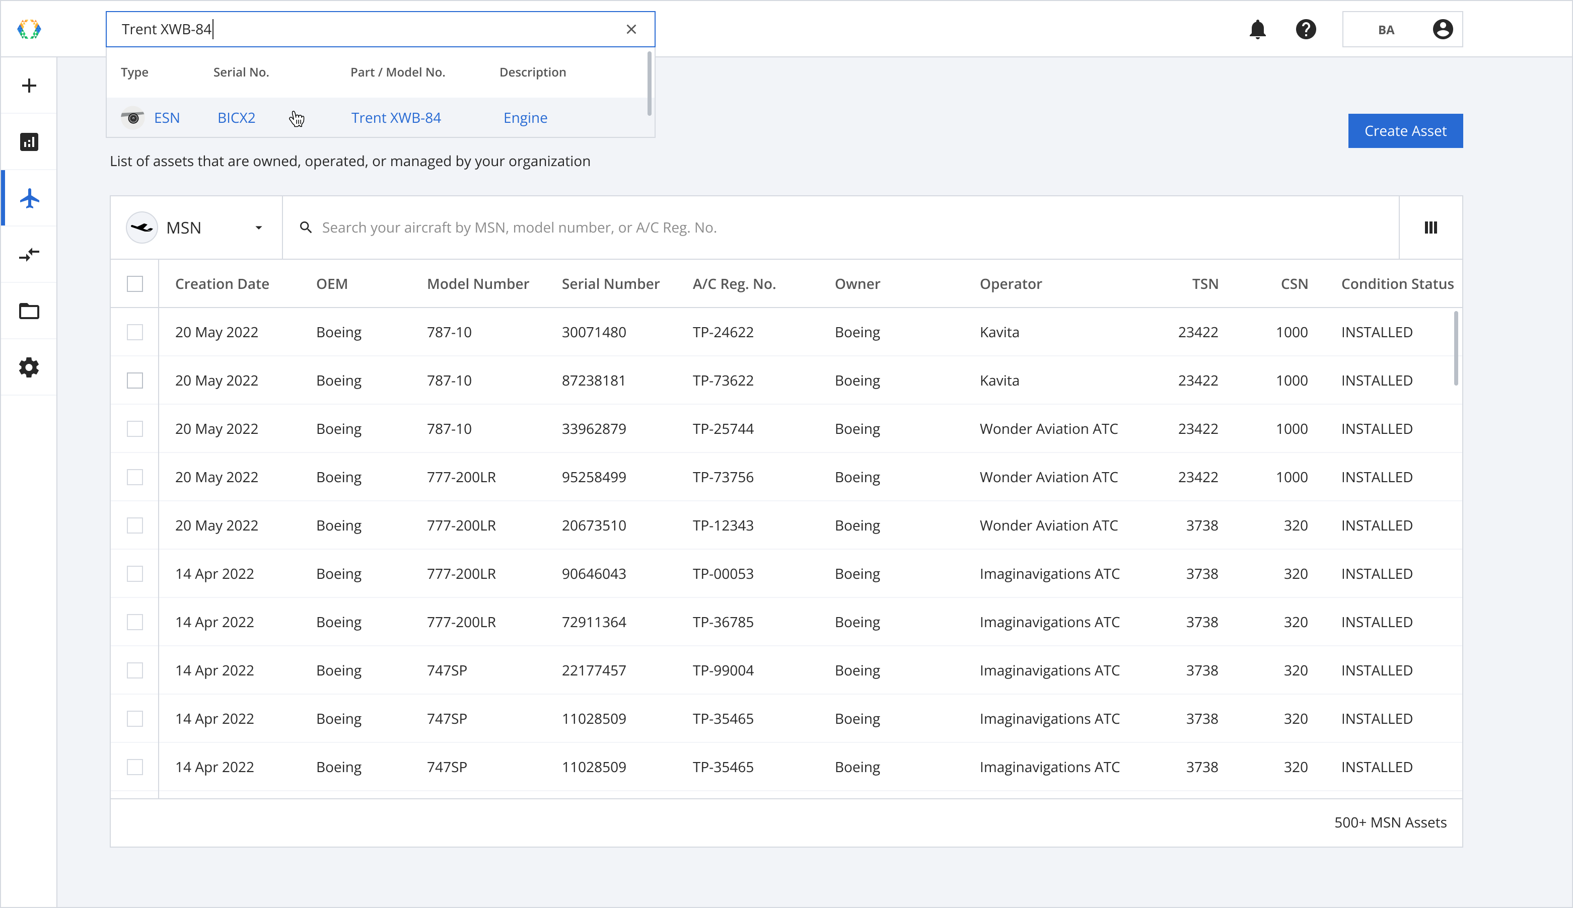
Task: Clear the global search with X icon
Action: pos(631,29)
